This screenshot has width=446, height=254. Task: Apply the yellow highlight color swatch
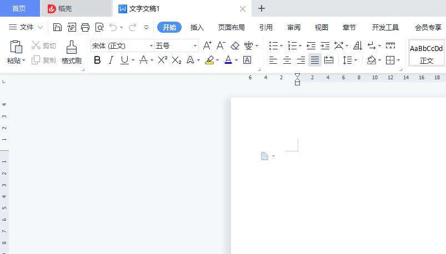click(209, 60)
